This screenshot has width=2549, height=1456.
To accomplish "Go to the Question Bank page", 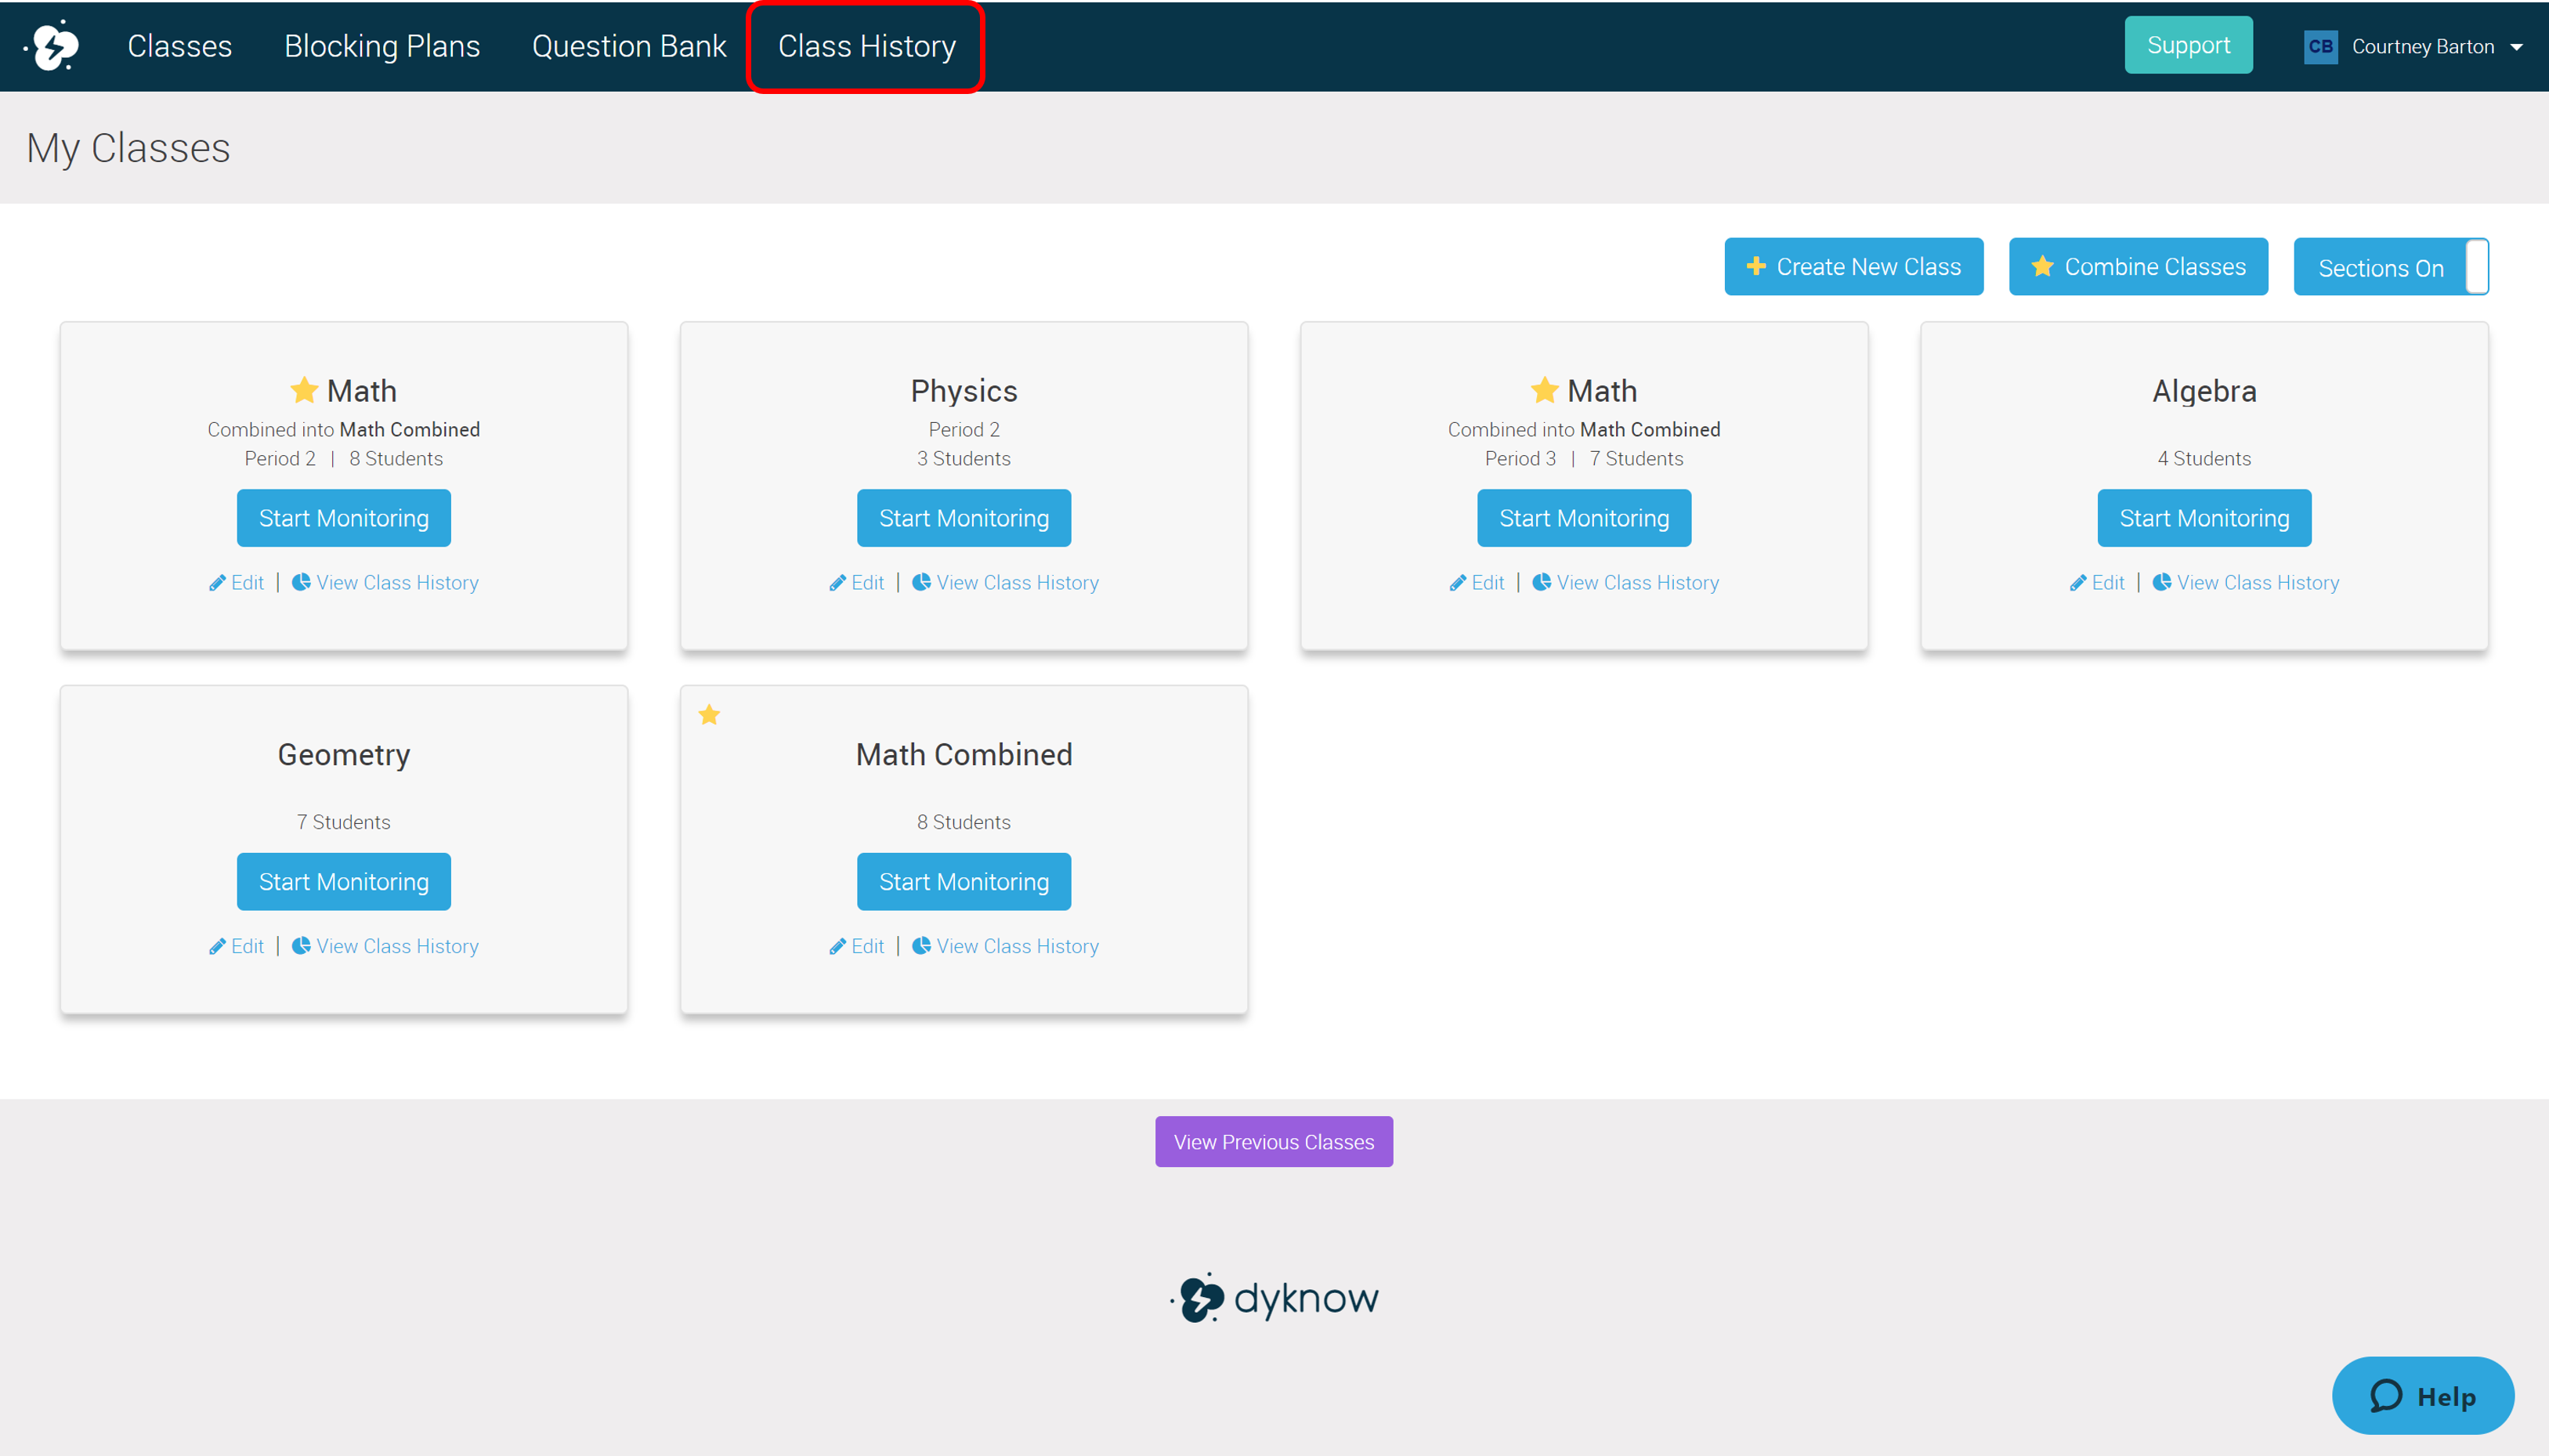I will pos(629,46).
